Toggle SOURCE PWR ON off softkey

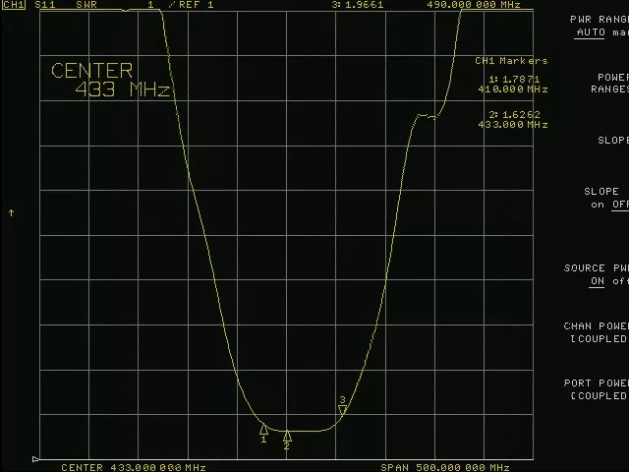click(x=597, y=274)
